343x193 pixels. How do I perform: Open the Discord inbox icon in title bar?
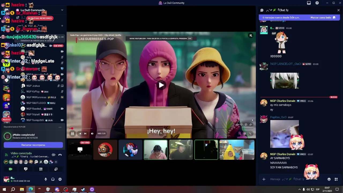click(x=309, y=3)
